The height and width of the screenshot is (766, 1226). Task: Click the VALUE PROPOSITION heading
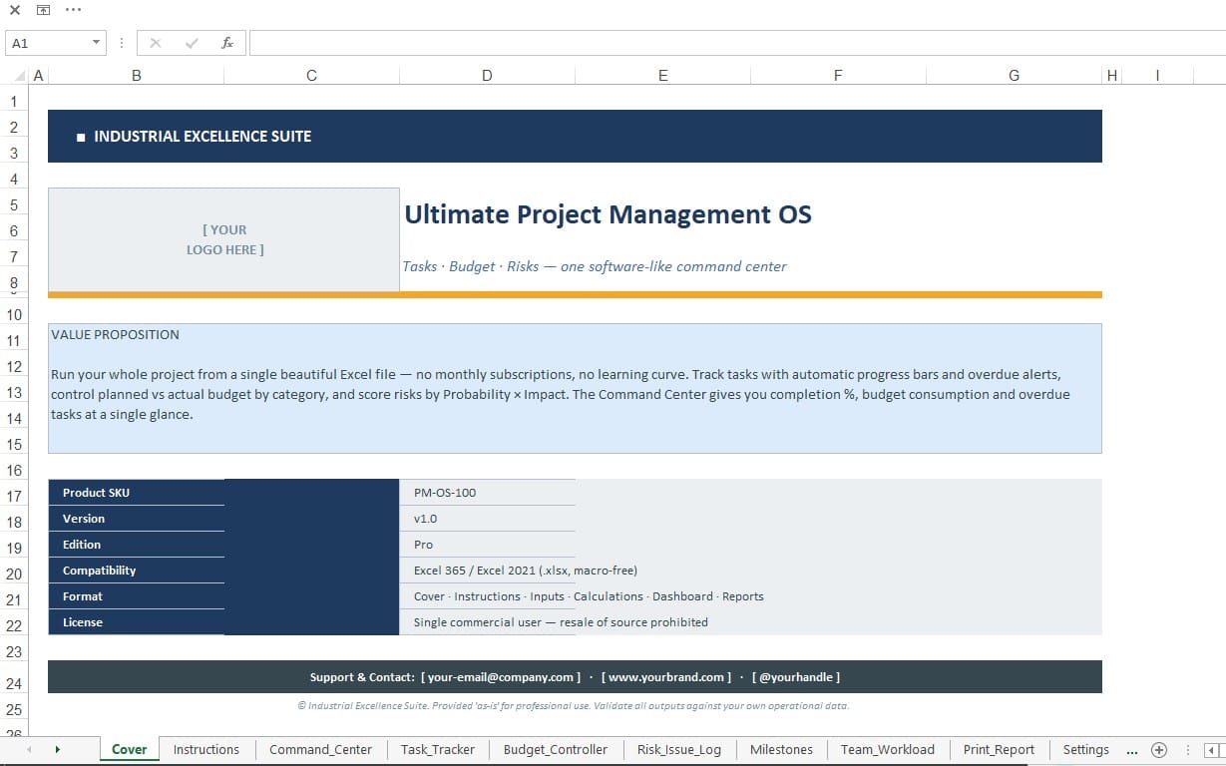click(116, 335)
